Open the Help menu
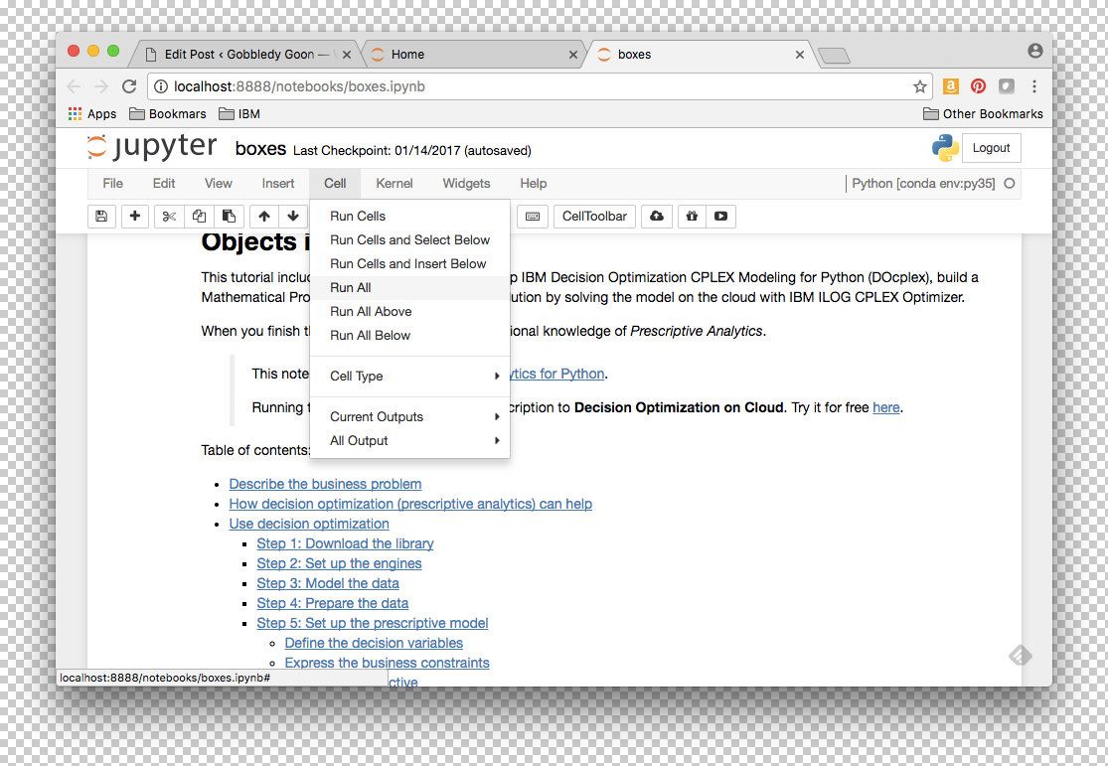This screenshot has width=1108, height=766. point(534,183)
